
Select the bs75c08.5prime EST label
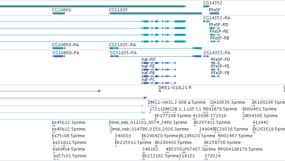tap(68, 136)
